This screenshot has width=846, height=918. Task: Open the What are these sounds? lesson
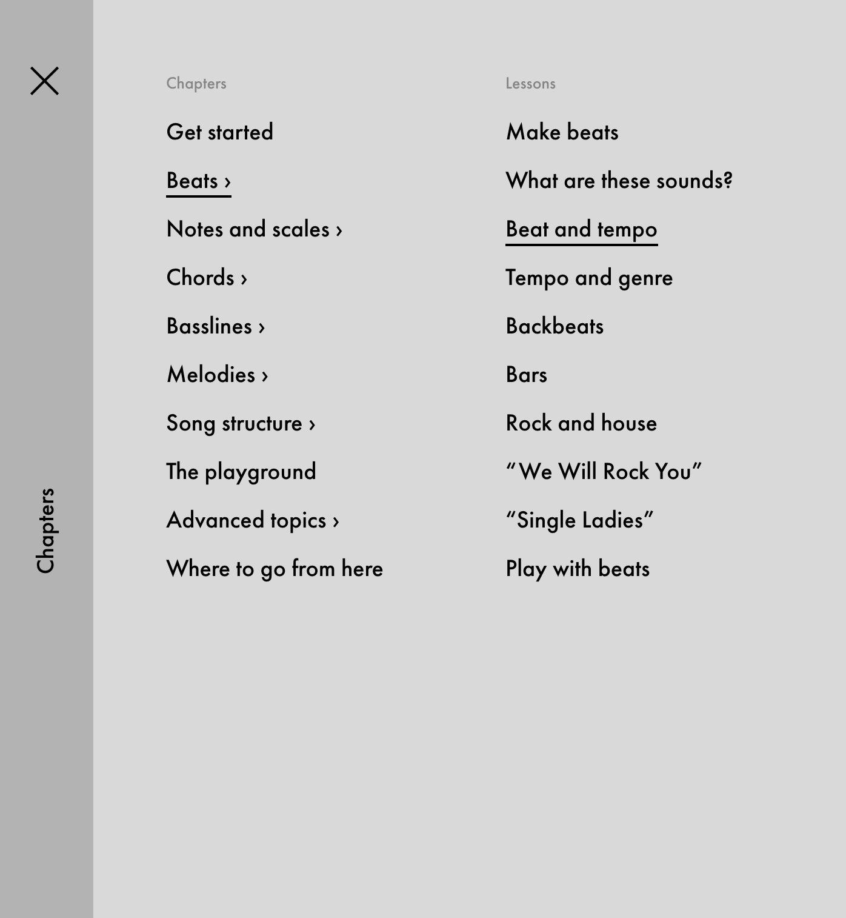coord(619,181)
